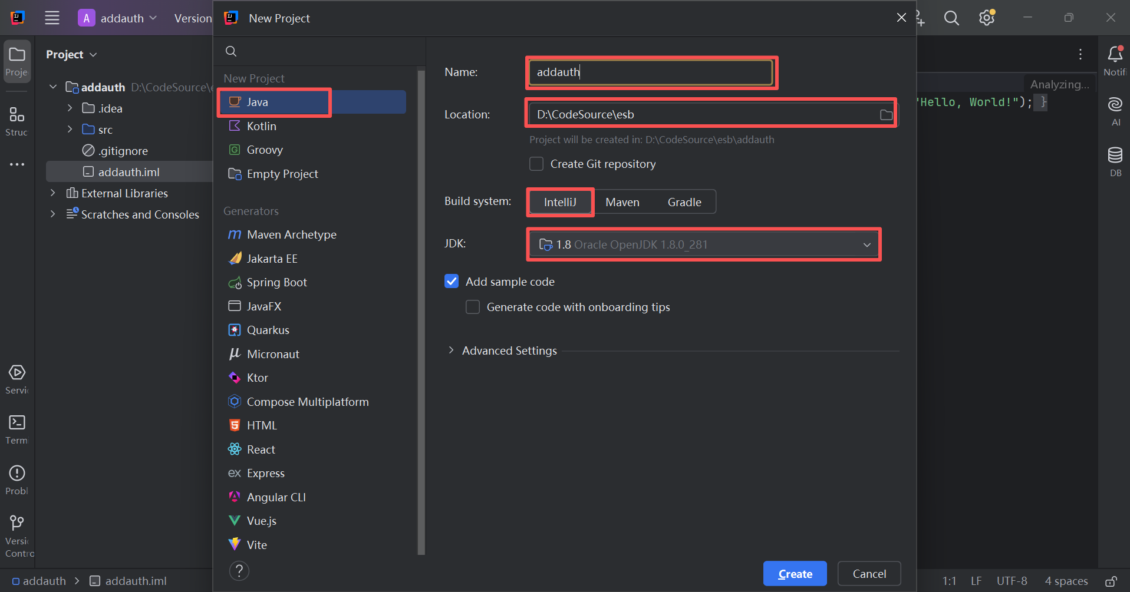Expand Advanced Settings section
Screen dimensions: 1130x592
point(451,350)
